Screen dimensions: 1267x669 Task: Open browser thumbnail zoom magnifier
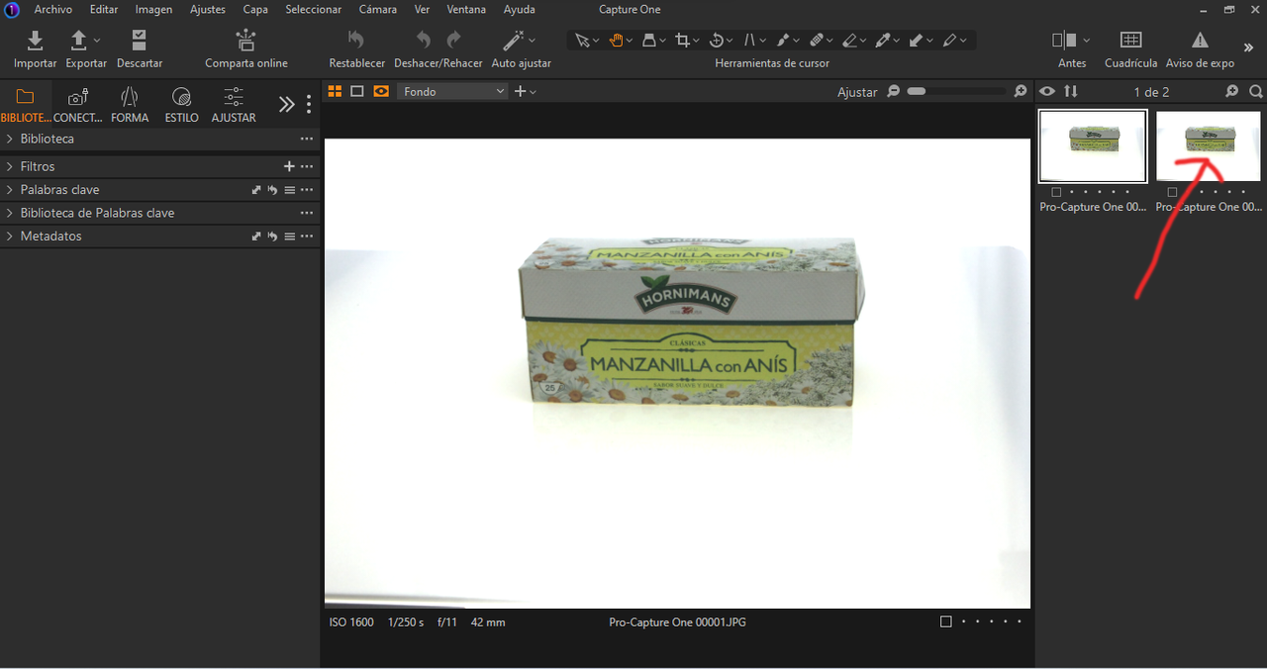[x=1231, y=91]
